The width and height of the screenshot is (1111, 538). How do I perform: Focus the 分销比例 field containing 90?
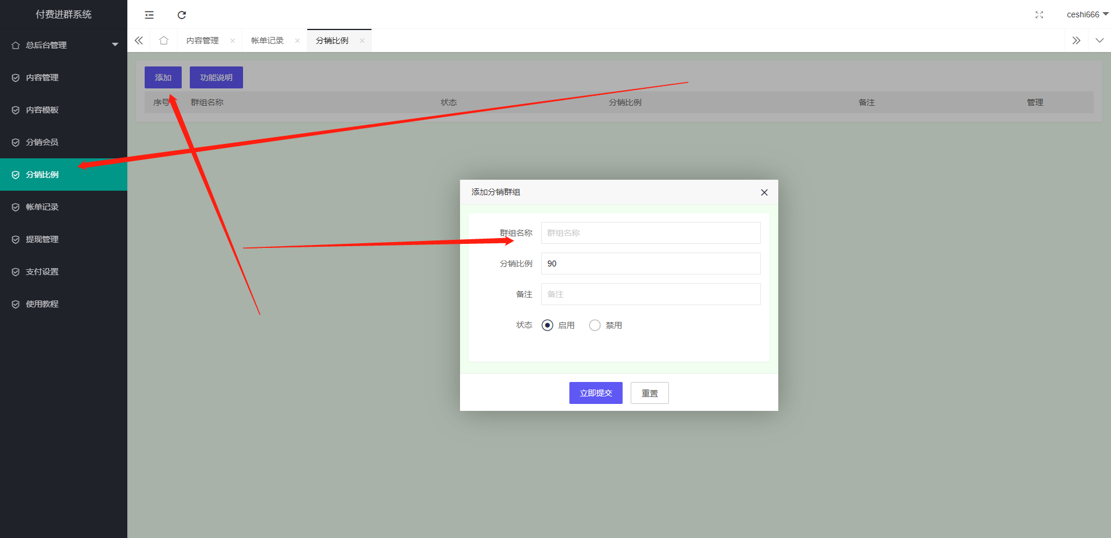pos(650,264)
